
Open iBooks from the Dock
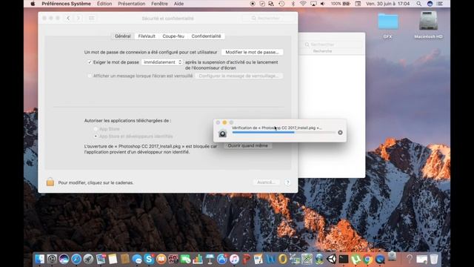[x=161, y=259]
